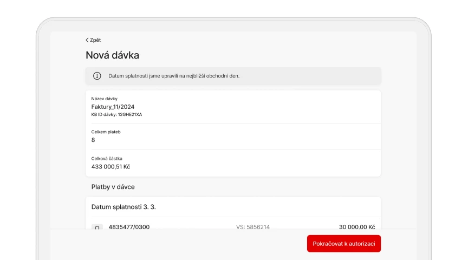
Task: Click the icon left of account 4835477/0300
Action: pyautogui.click(x=97, y=227)
